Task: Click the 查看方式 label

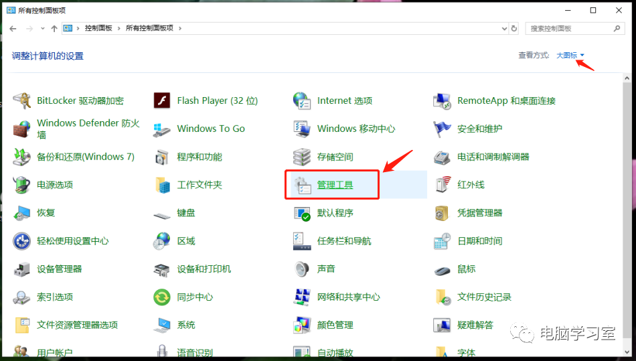Action: pyautogui.click(x=534, y=55)
